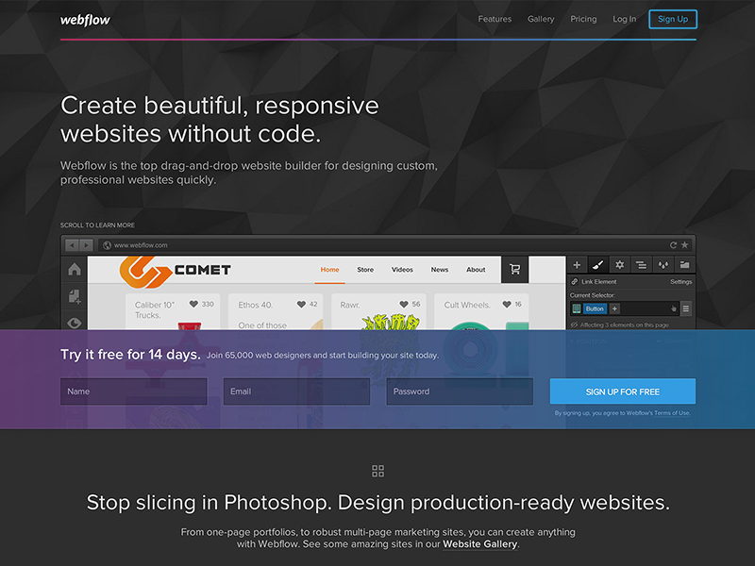755x566 pixels.
Task: Like the Ethos 40 card heart
Action: (301, 304)
